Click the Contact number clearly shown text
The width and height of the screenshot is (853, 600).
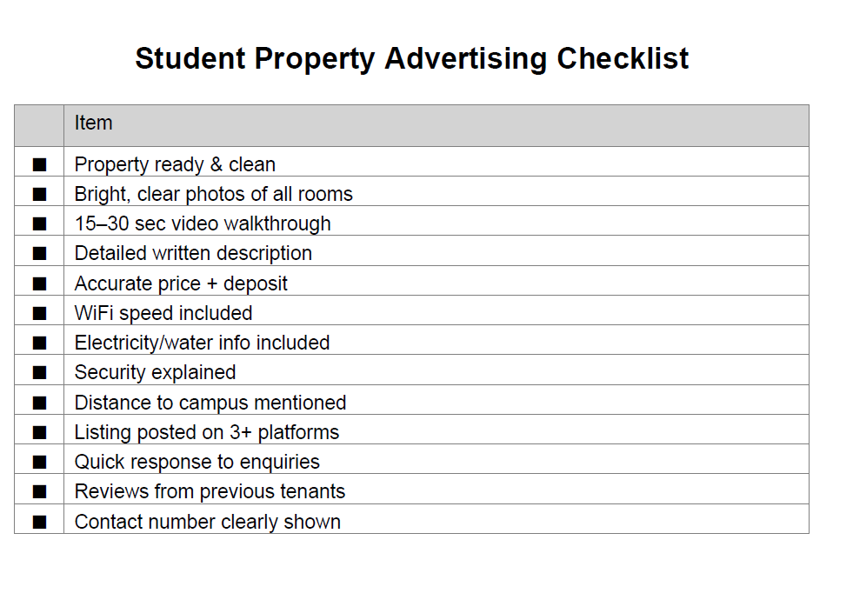[207, 522]
